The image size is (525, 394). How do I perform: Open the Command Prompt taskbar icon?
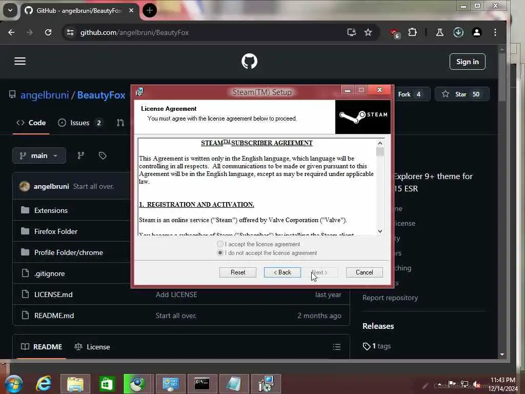202,384
